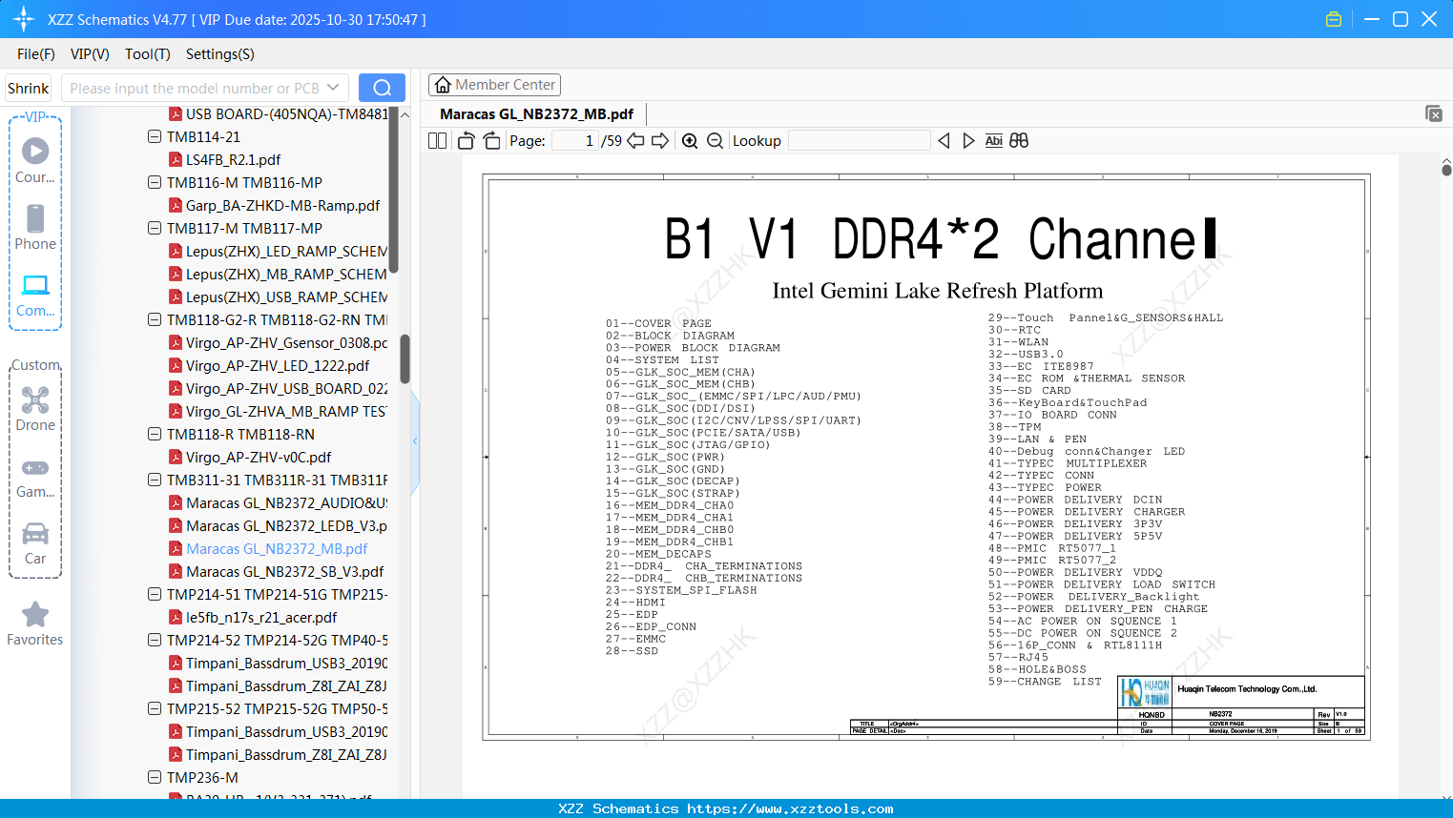Rotate the page clockwise
The width and height of the screenshot is (1453, 818).
[x=492, y=141]
